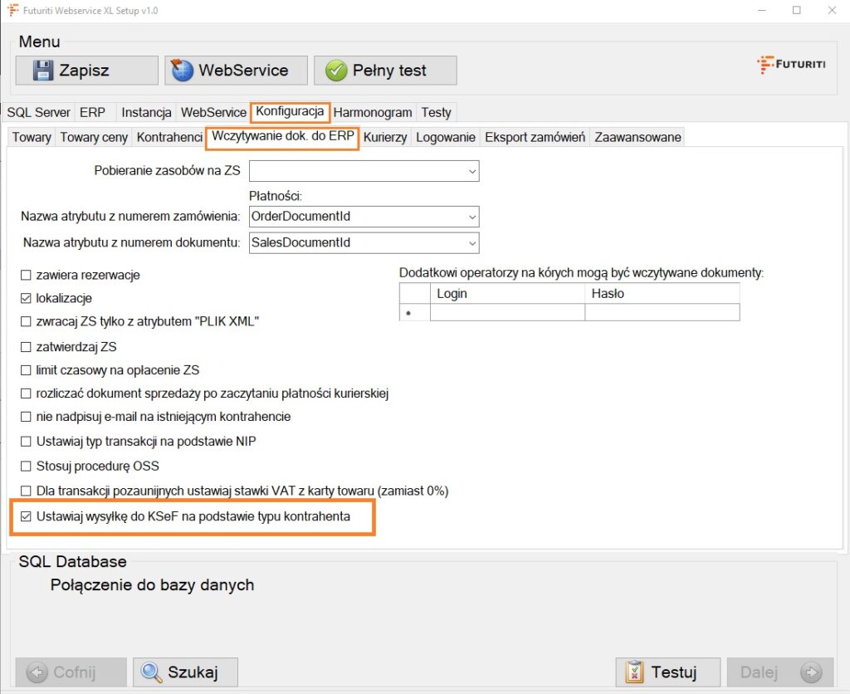This screenshot has width=850, height=694.
Task: Click the left arrow Cofnij icon
Action: point(37,672)
